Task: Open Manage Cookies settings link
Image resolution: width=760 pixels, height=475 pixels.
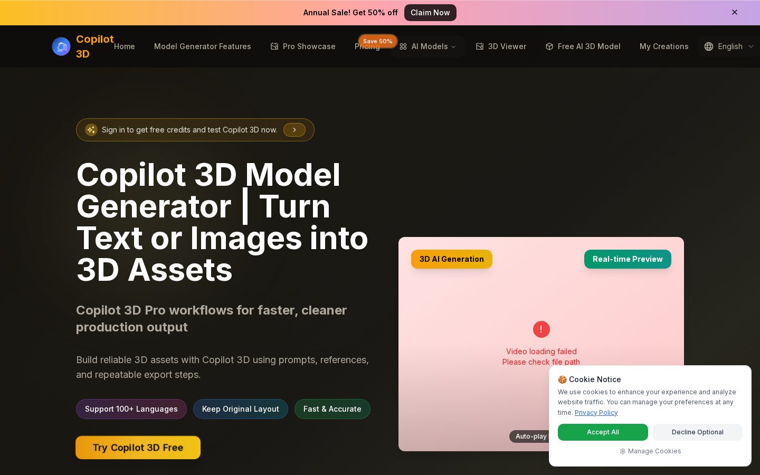Action: click(650, 451)
